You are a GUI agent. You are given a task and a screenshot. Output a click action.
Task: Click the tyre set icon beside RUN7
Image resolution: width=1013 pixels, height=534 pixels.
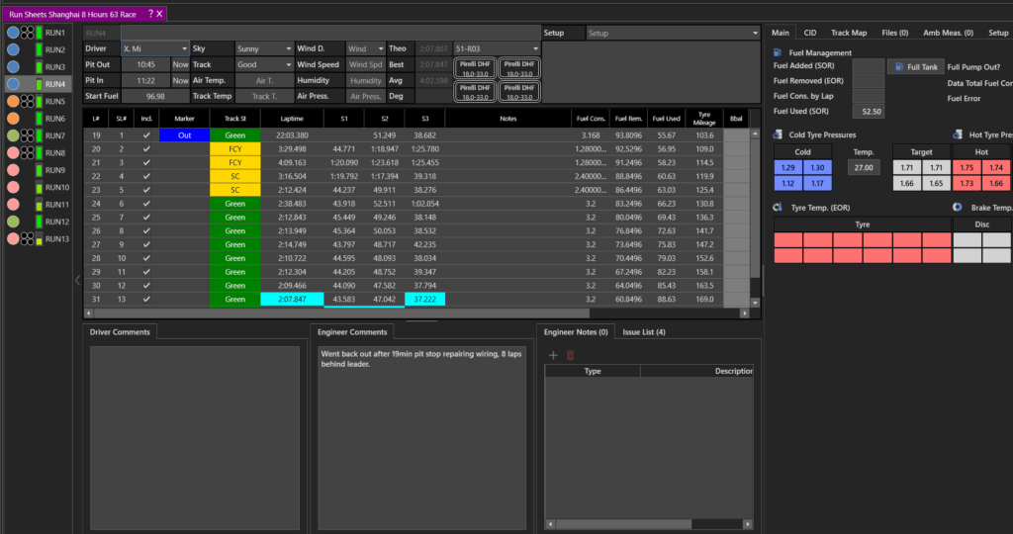pyautogui.click(x=28, y=135)
